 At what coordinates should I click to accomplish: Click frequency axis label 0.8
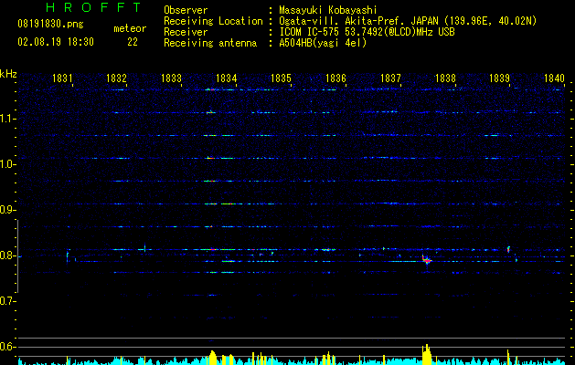coord(7,255)
